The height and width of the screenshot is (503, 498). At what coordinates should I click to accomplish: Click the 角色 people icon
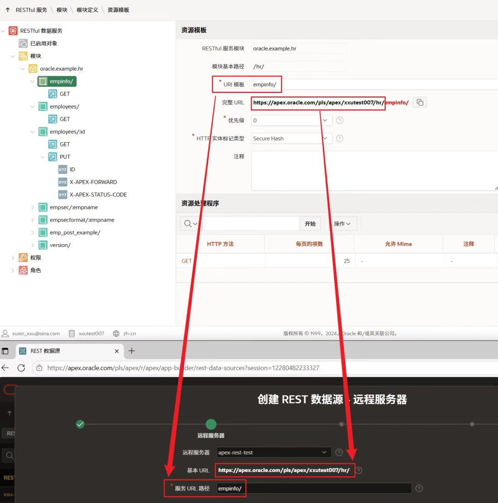pyautogui.click(x=23, y=270)
